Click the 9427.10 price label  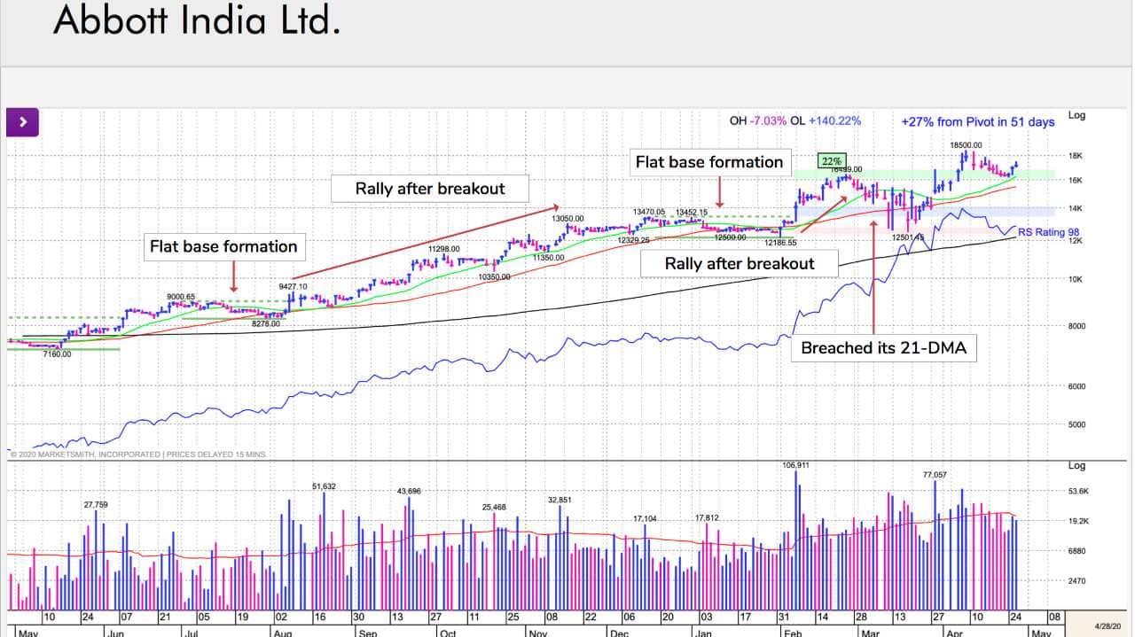tap(293, 287)
